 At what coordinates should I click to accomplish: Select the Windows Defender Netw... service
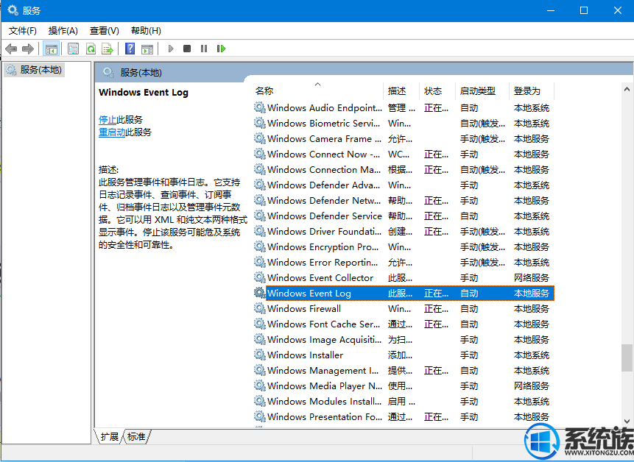point(324,200)
